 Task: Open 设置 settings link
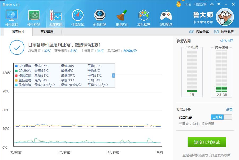[x=229, y=109]
